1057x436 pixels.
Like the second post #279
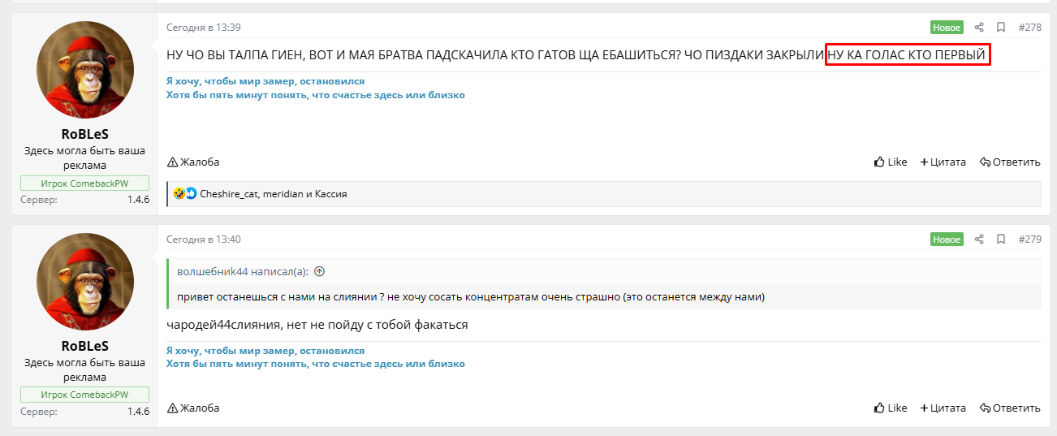(x=891, y=408)
